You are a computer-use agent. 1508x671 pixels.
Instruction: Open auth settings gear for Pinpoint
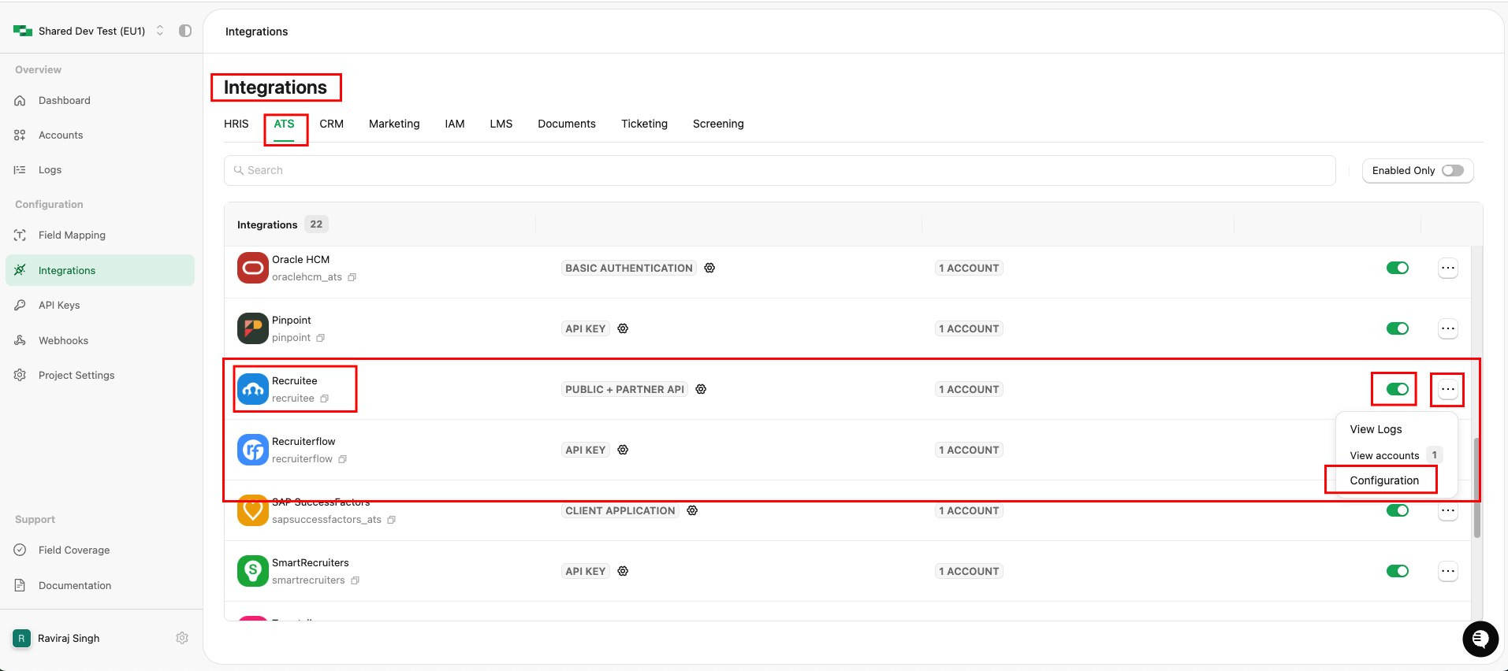click(x=623, y=328)
